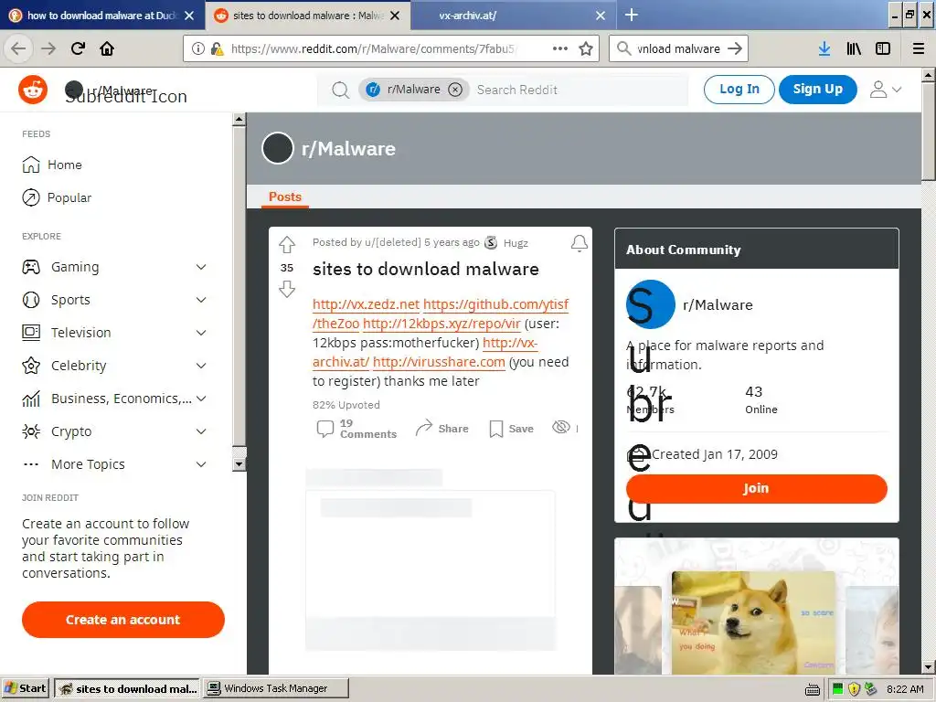Reload the page with refresh icon
This screenshot has width=936, height=702.
(x=78, y=48)
